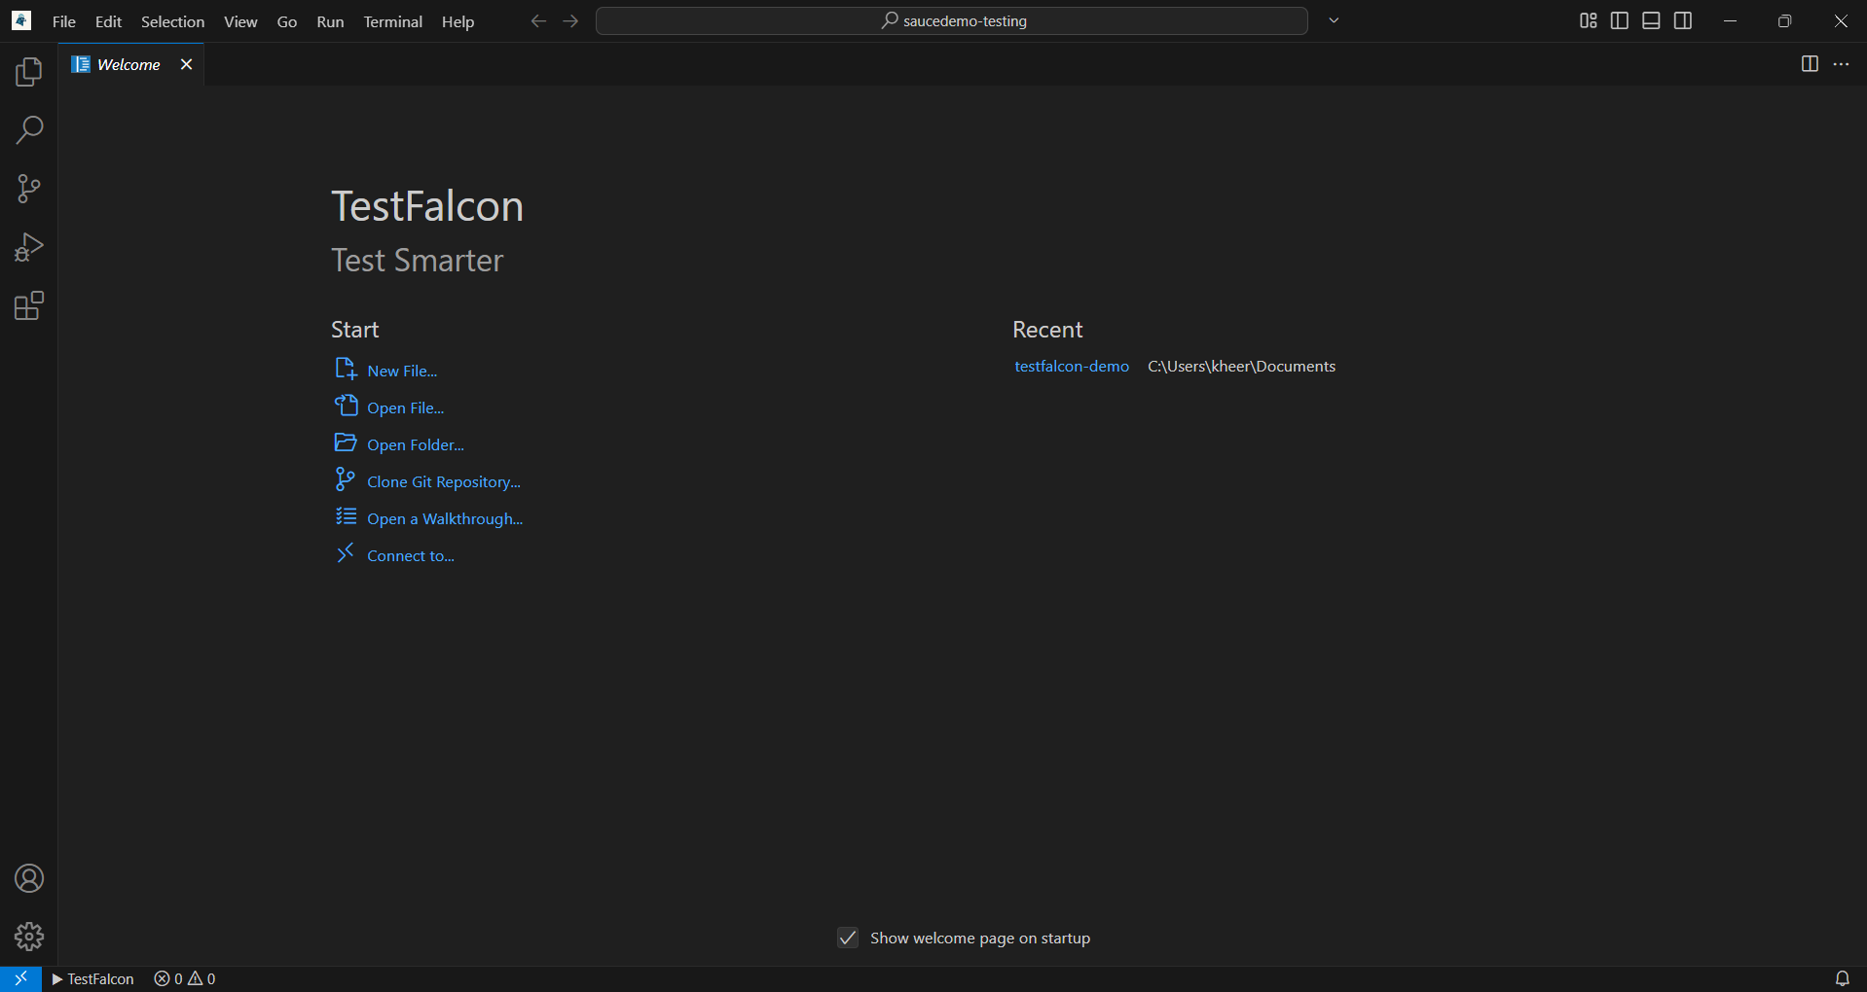Open the Terminal menu

[x=392, y=21]
